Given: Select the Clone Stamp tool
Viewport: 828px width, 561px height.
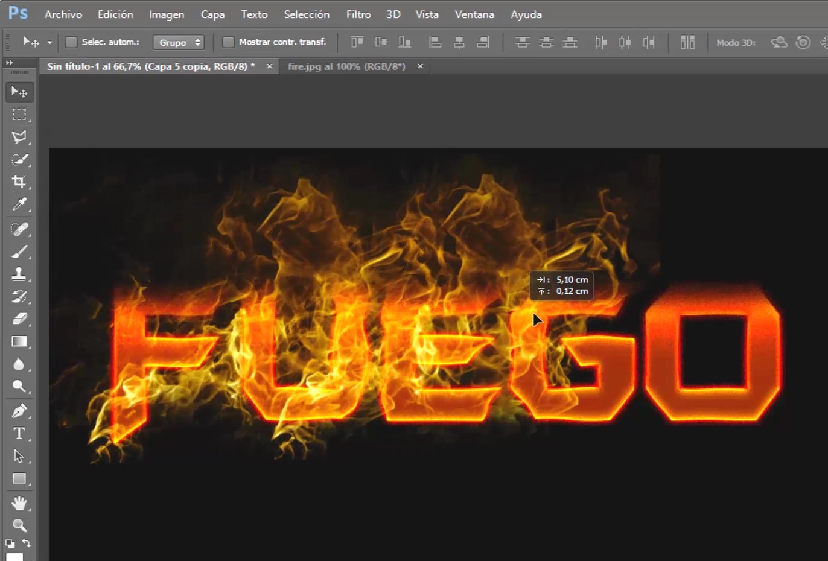Looking at the screenshot, I should click(x=19, y=274).
